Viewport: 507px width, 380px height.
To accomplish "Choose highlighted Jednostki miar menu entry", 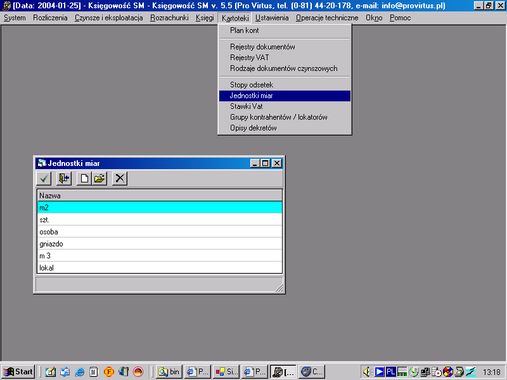I will (285, 96).
